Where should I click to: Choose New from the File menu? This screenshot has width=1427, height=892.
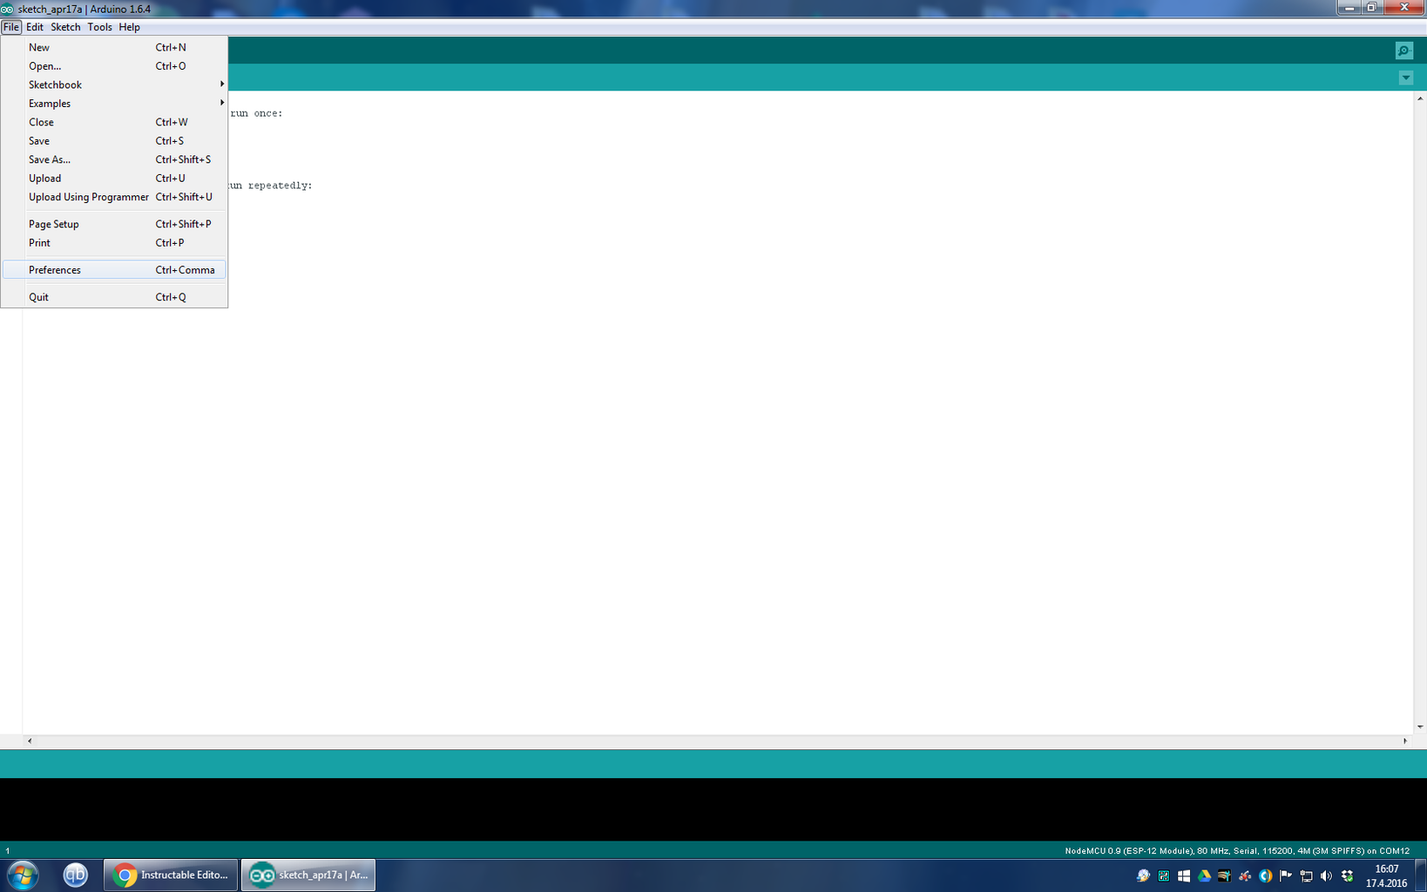pyautogui.click(x=114, y=47)
